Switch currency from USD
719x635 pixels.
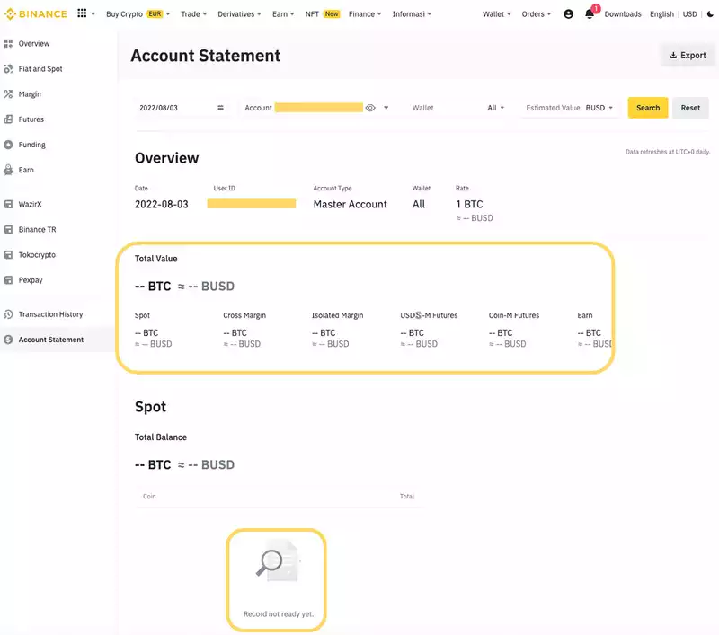pos(690,13)
